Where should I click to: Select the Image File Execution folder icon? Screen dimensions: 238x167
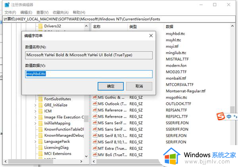(x=40, y=117)
